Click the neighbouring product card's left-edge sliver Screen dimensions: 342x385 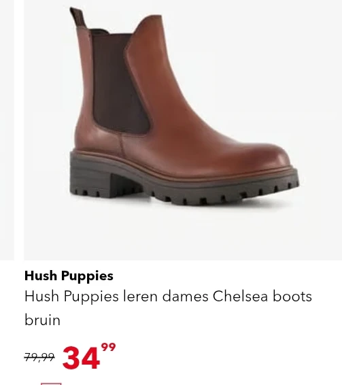[x=7, y=130]
